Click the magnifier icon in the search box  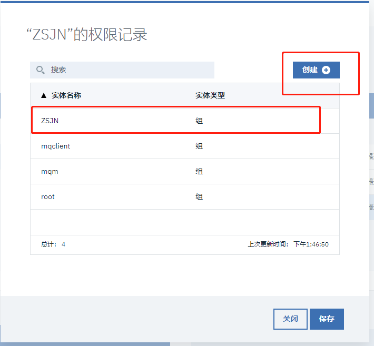tap(40, 70)
